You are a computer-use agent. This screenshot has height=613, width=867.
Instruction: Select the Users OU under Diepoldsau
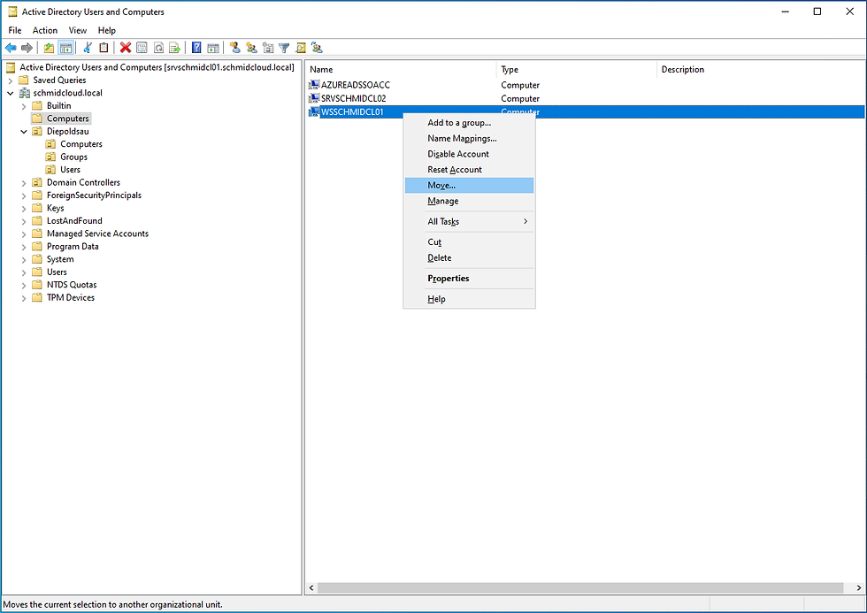[x=70, y=170]
